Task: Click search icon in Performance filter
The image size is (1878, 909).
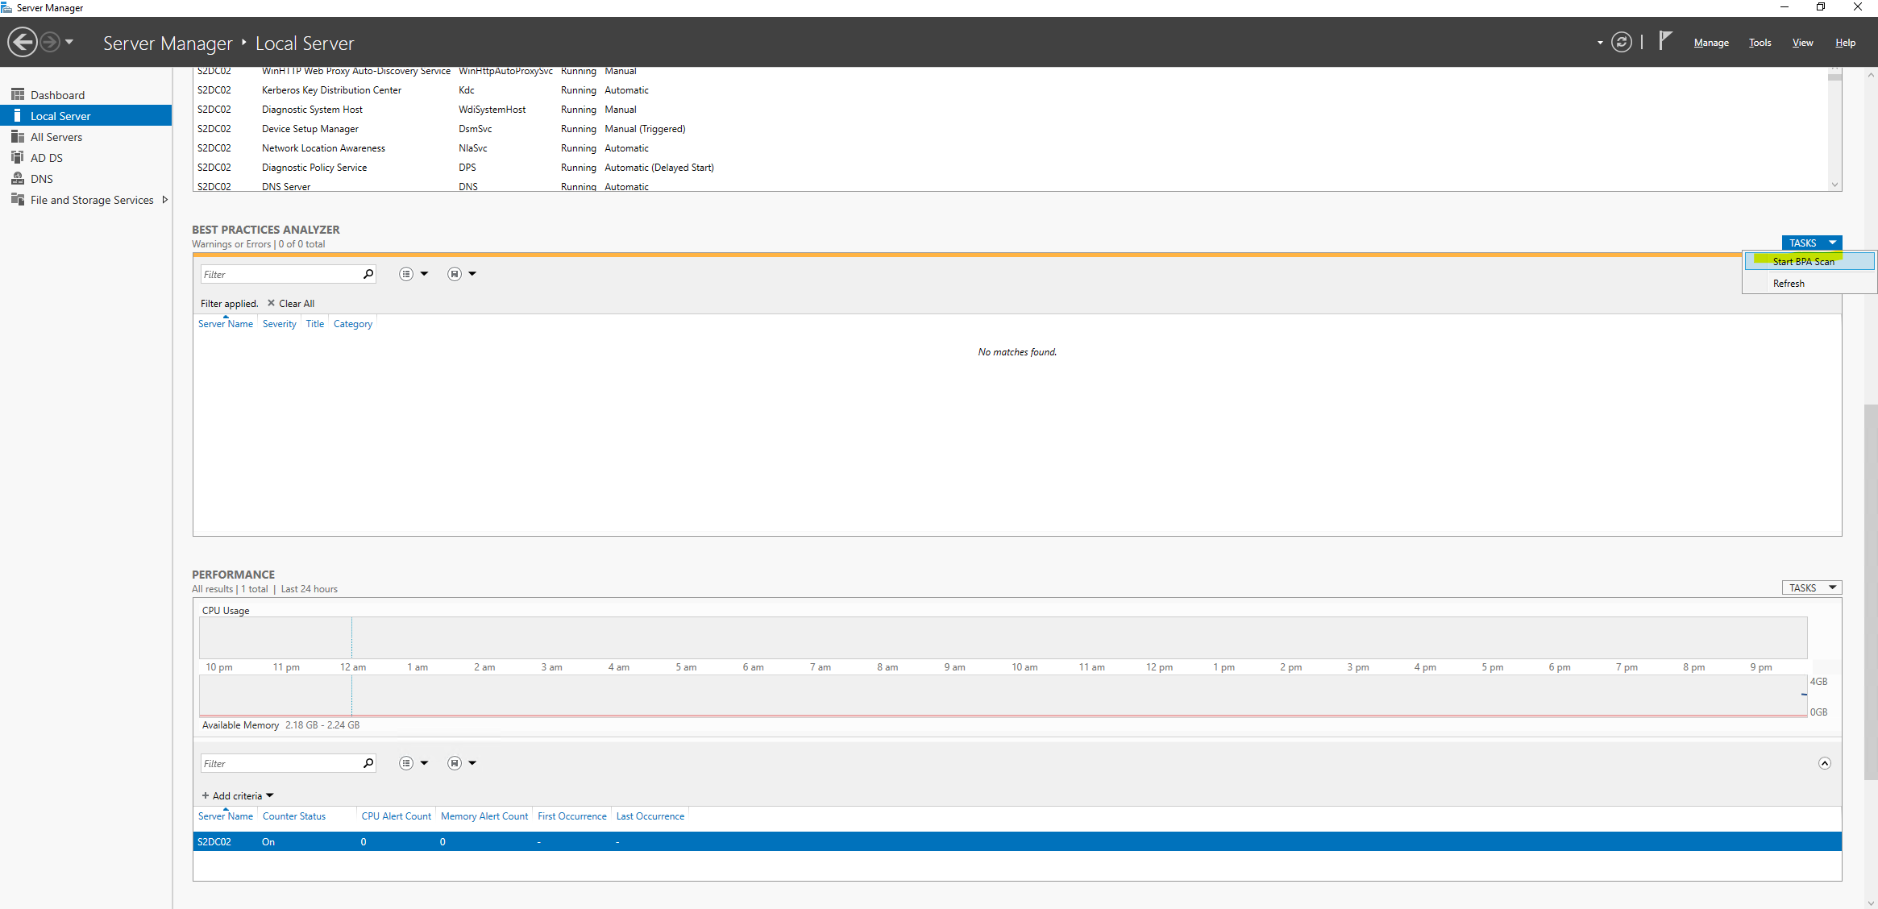Action: pos(368,763)
